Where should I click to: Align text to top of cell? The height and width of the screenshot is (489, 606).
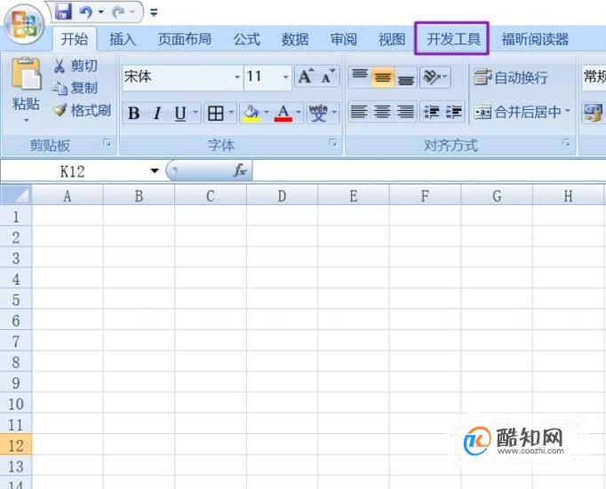click(360, 77)
